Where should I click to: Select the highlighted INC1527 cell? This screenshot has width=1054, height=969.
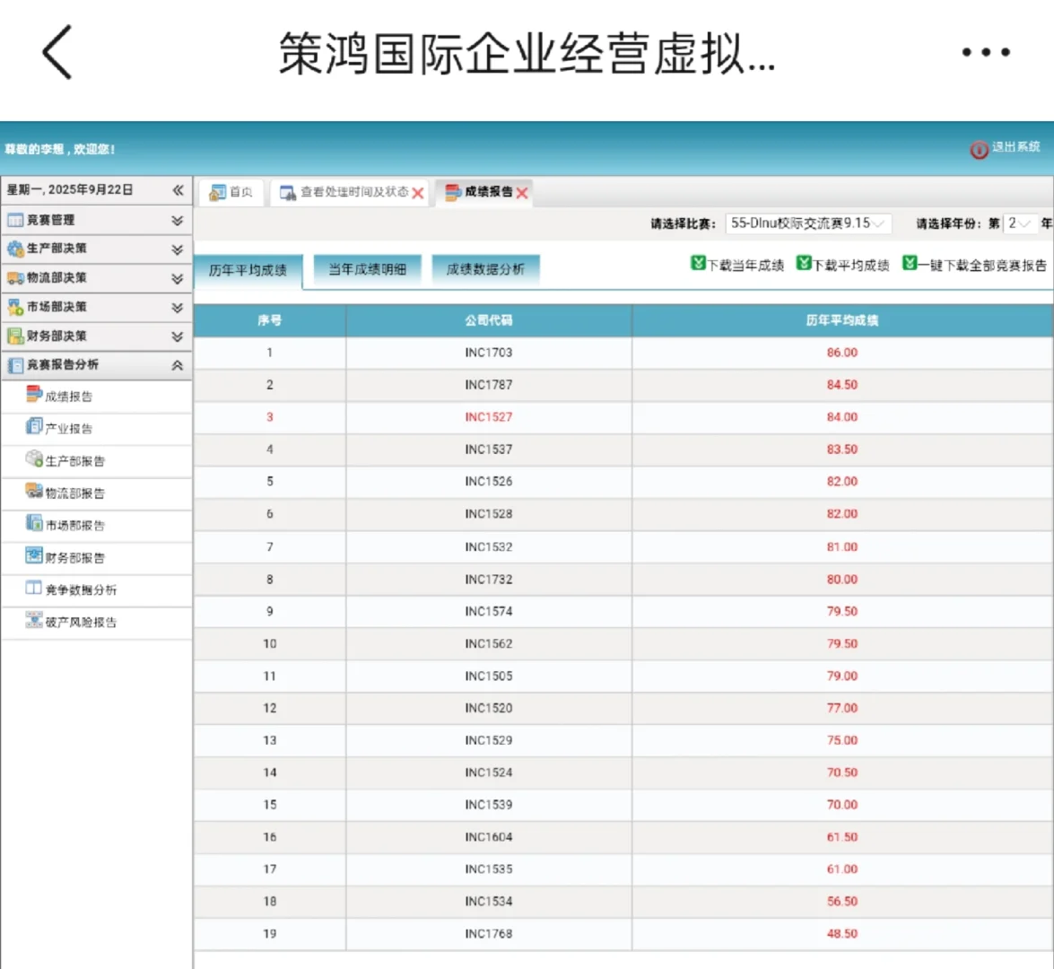coord(489,417)
